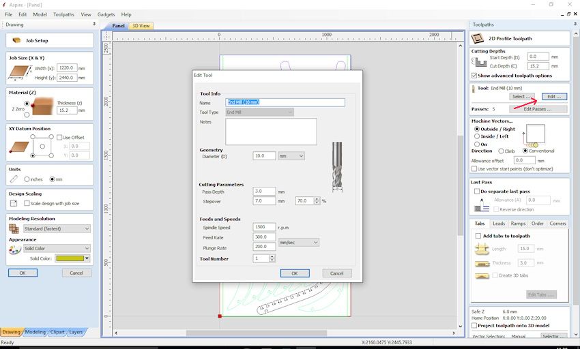Screen dimensions: 580x349
Task: Enable Do separate last pass
Action: pyautogui.click(x=477, y=192)
